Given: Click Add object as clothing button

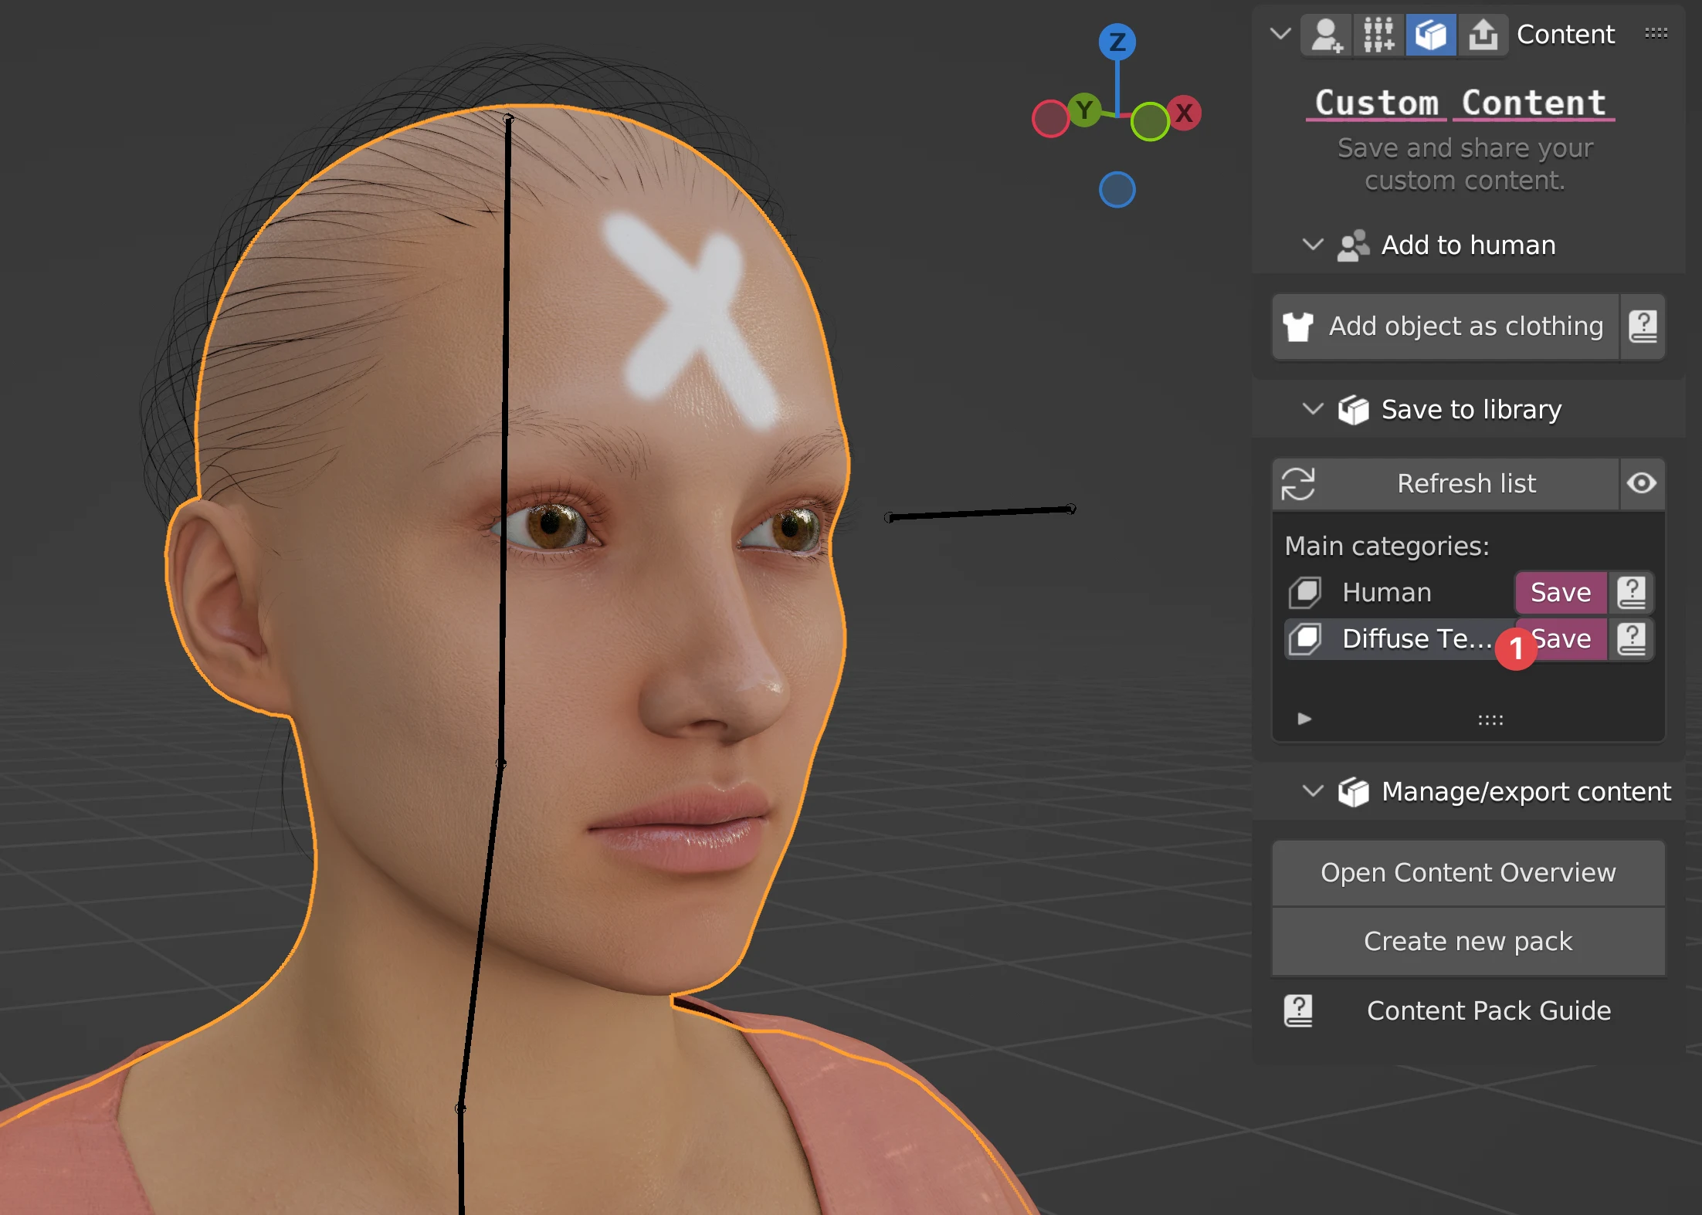Looking at the screenshot, I should click(x=1446, y=327).
